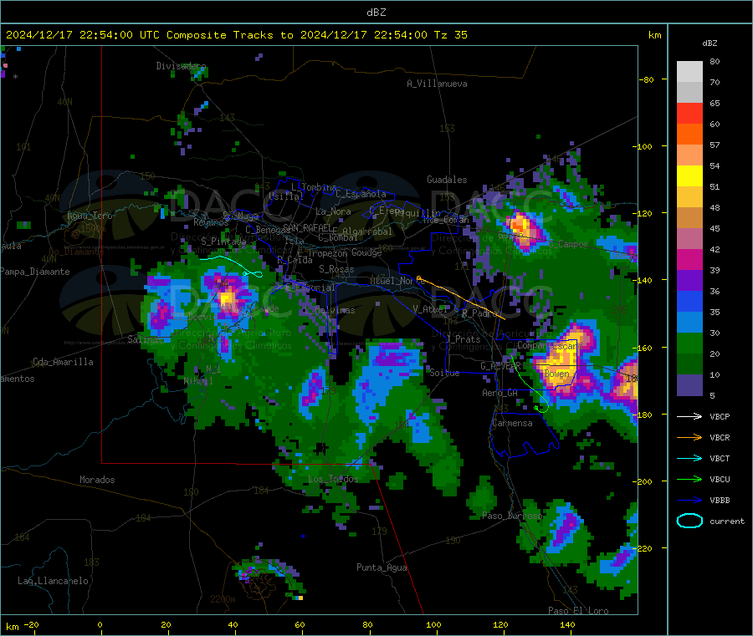753x636 pixels.
Task: Click the green VBCU arrow legend icon
Action: [x=689, y=479]
